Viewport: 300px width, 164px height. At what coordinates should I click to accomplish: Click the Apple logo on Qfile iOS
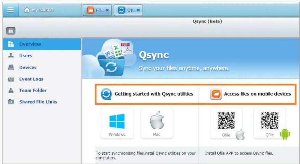click(x=240, y=134)
